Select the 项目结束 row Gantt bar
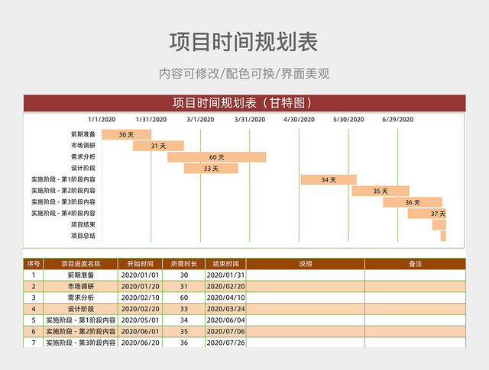This screenshot has height=370, width=489. tap(439, 224)
